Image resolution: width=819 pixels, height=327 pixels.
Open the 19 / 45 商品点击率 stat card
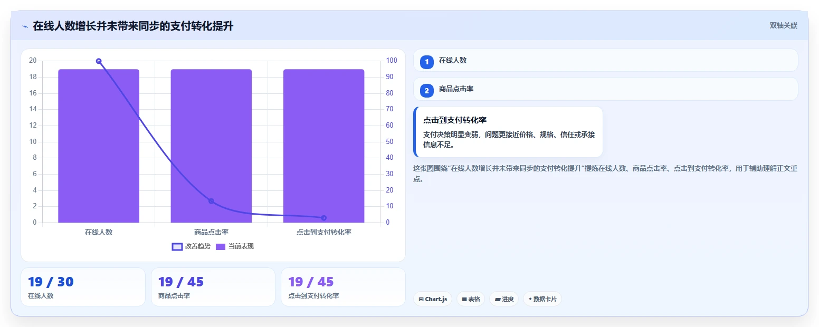pos(213,287)
